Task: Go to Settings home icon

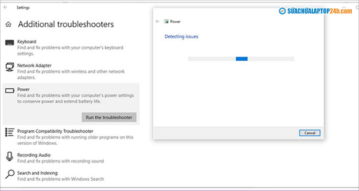Action: (x=8, y=24)
